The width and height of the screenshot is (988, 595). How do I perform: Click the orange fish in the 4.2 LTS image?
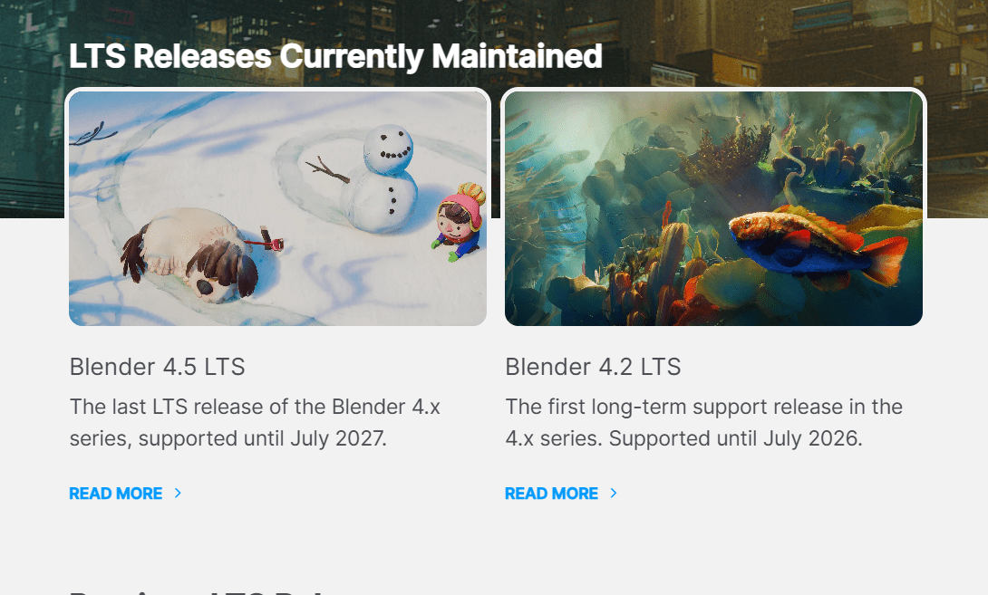(x=818, y=247)
